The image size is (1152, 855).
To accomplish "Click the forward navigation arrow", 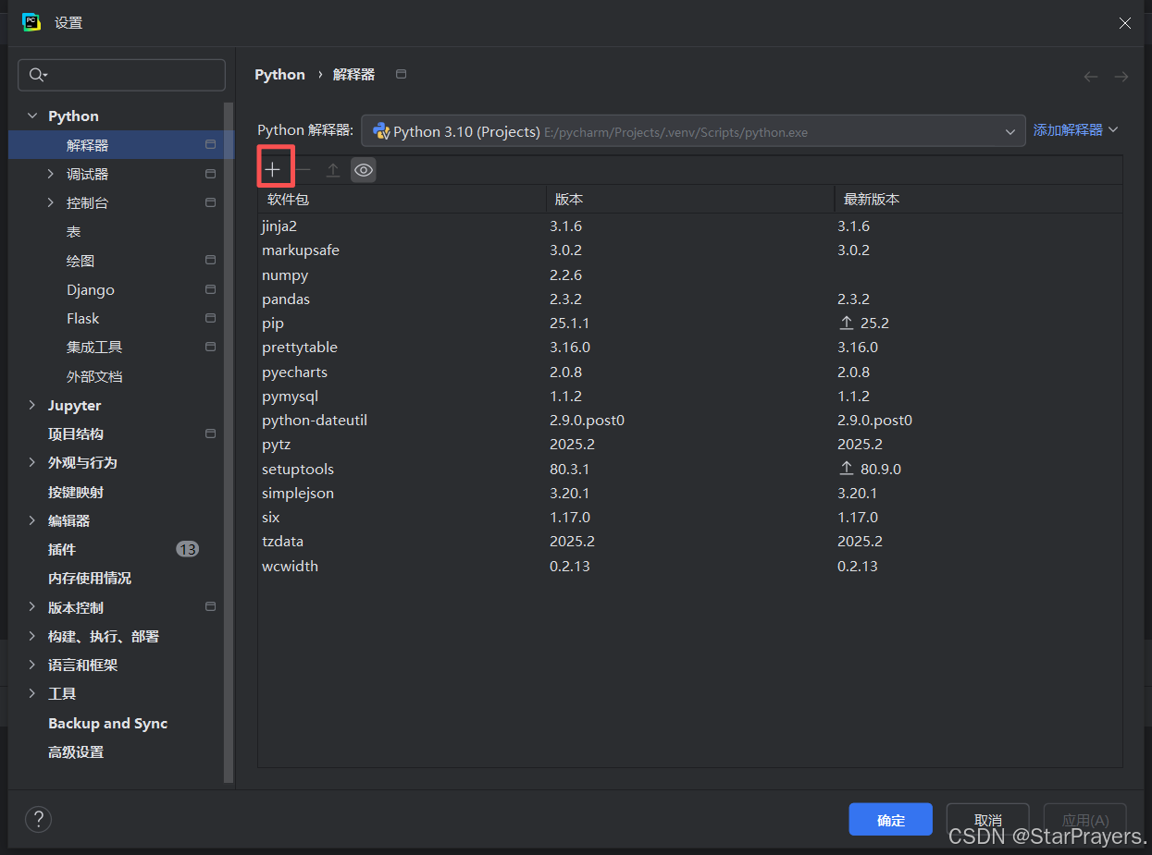I will (1121, 77).
